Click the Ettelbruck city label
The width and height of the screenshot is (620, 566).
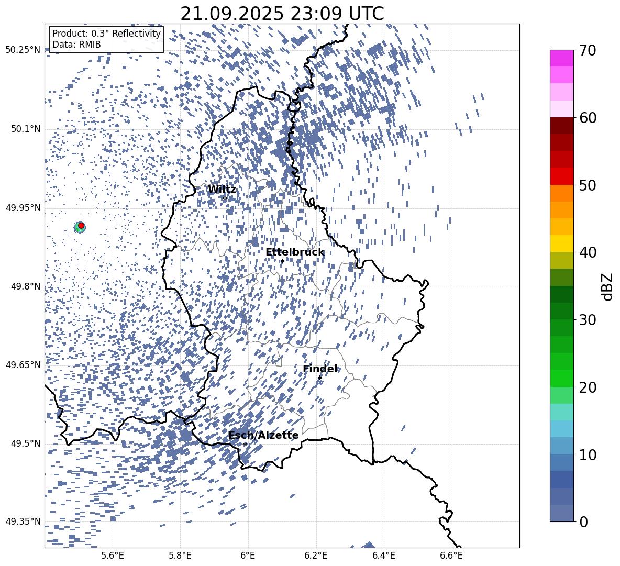[x=295, y=252]
